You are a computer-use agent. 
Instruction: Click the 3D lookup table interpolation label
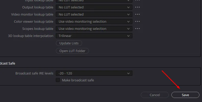coord(31,36)
